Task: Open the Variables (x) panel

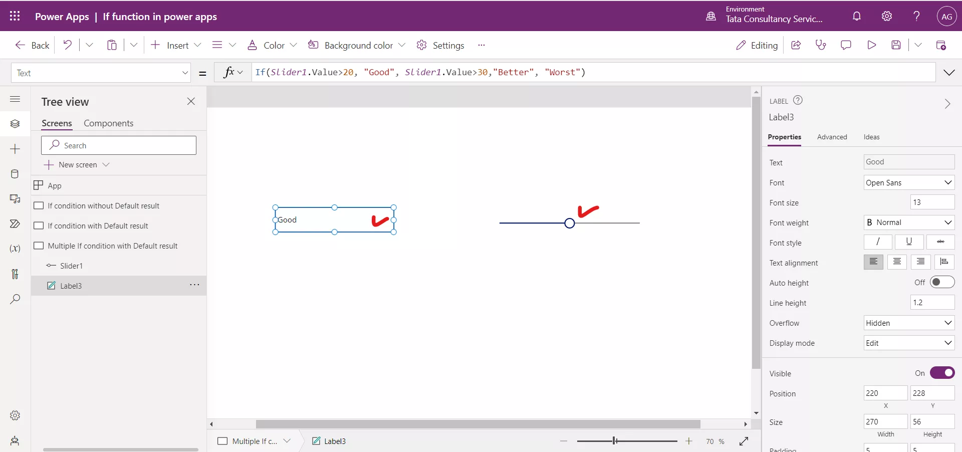Action: 15,249
